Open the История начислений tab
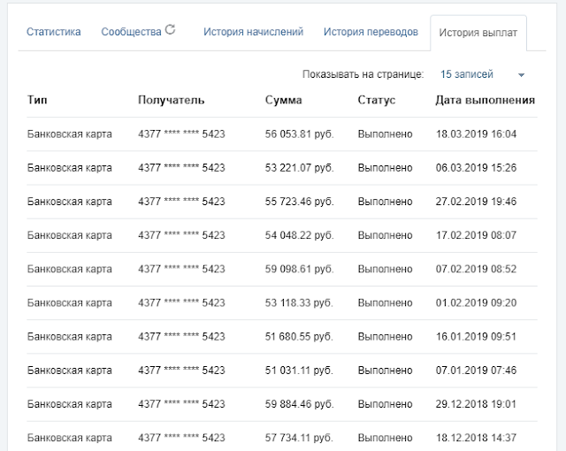The height and width of the screenshot is (451, 566). coord(254,32)
